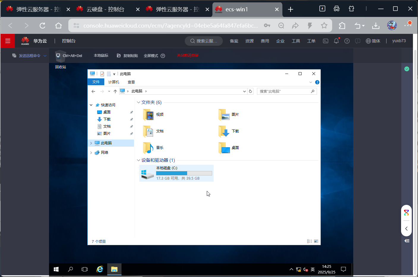Expand the Explorer ribbon chevron
This screenshot has width=418, height=277.
(x=311, y=82)
